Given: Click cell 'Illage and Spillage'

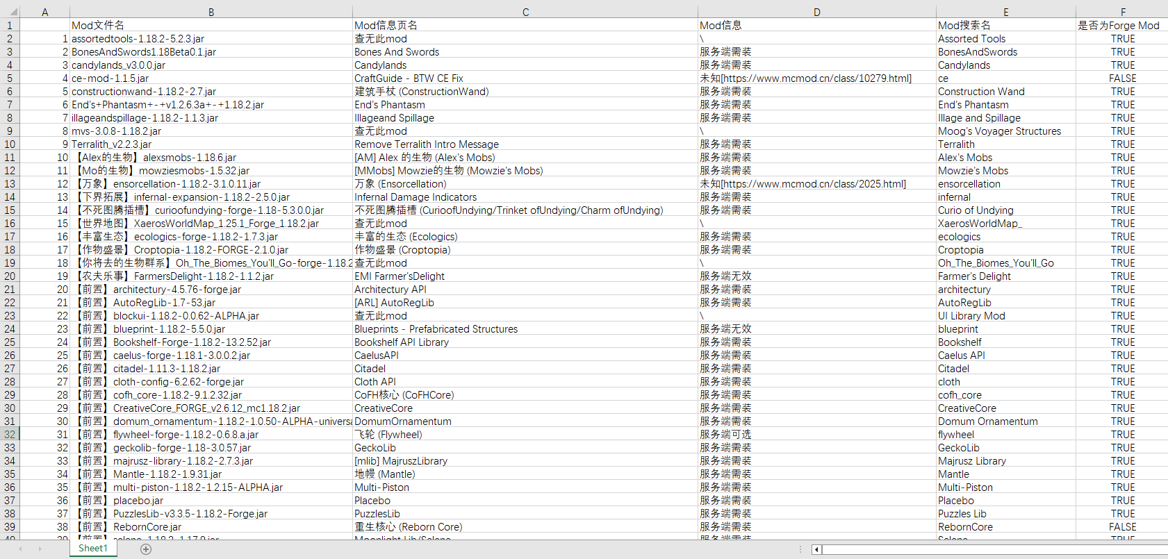Looking at the screenshot, I should 1006,118.
